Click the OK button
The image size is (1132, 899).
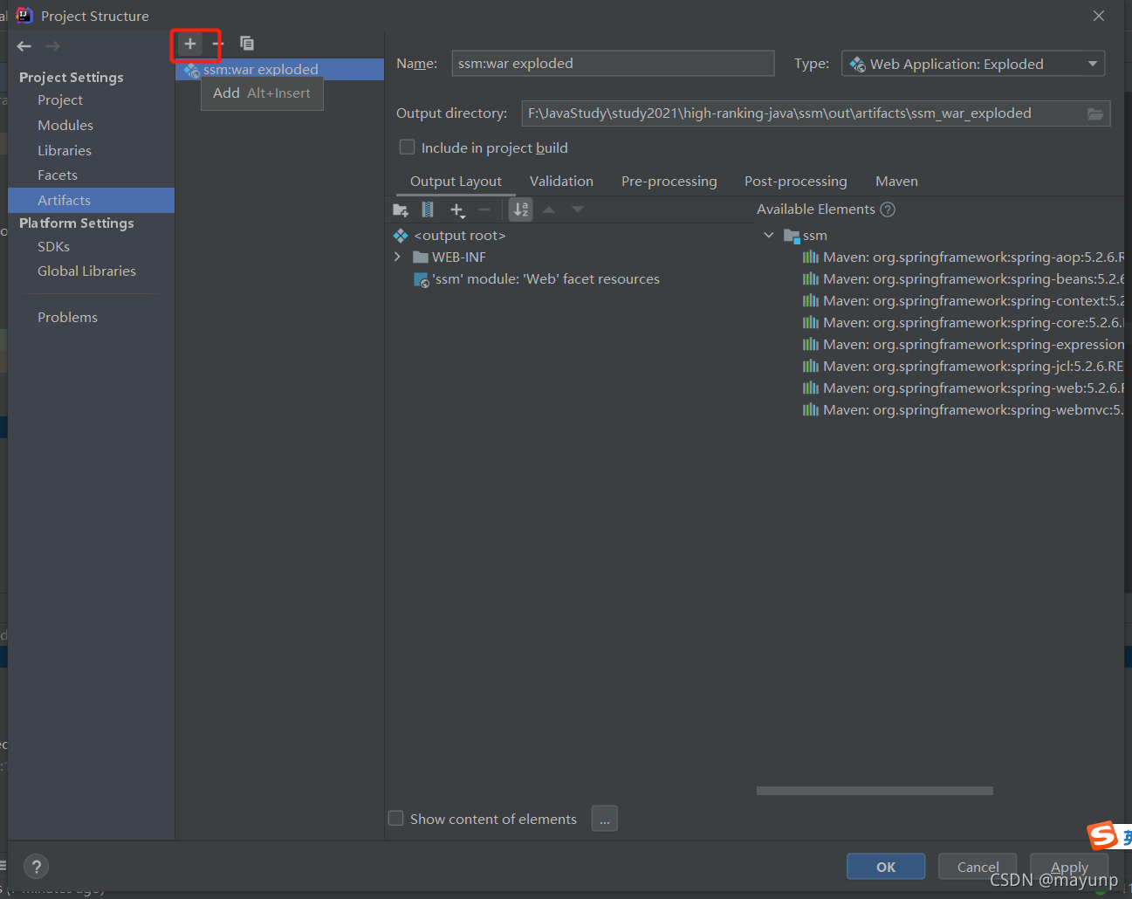click(886, 867)
